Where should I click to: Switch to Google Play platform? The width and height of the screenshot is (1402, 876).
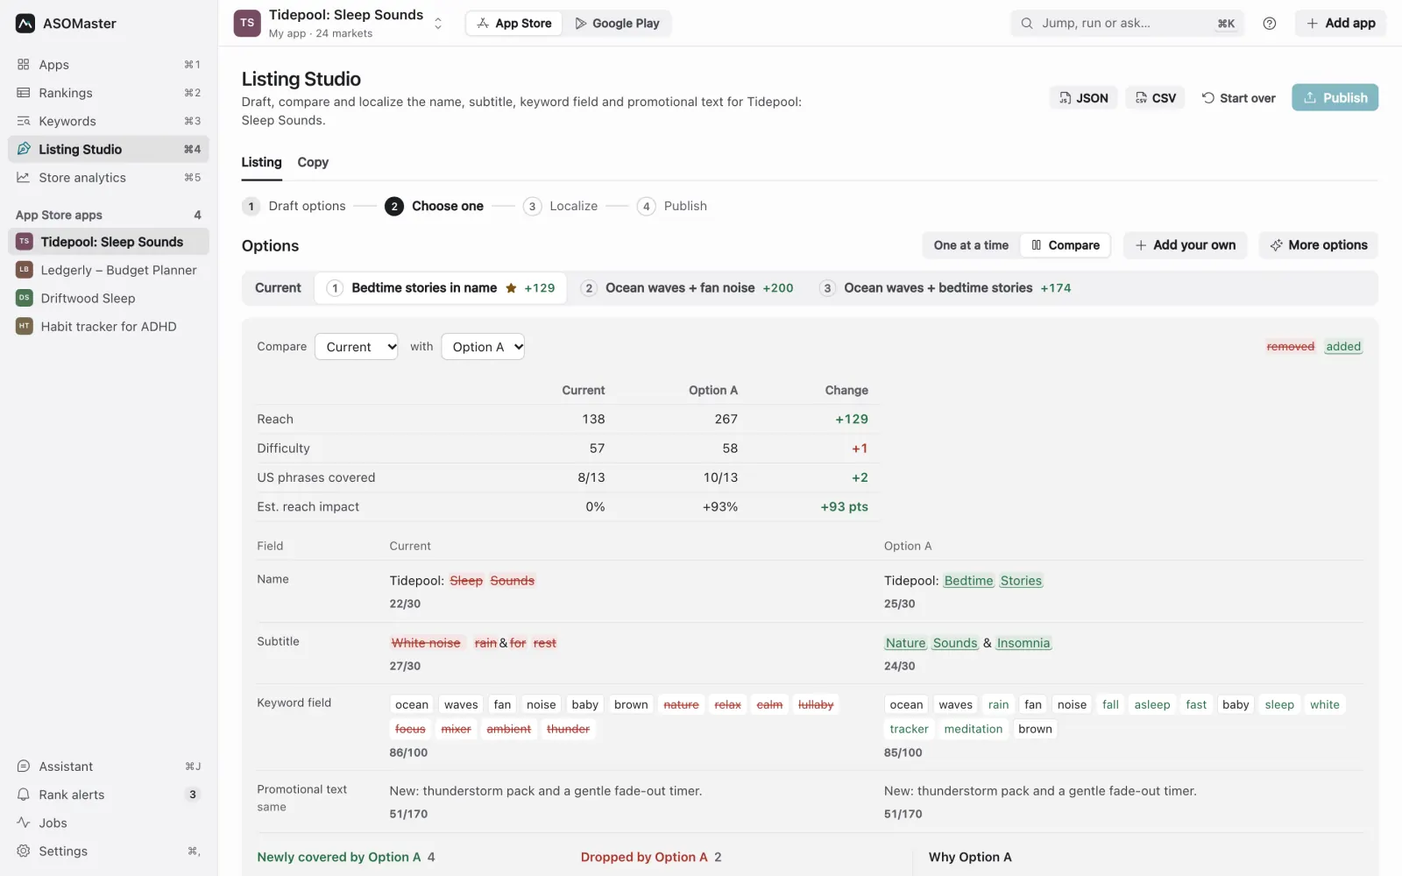[x=617, y=24]
